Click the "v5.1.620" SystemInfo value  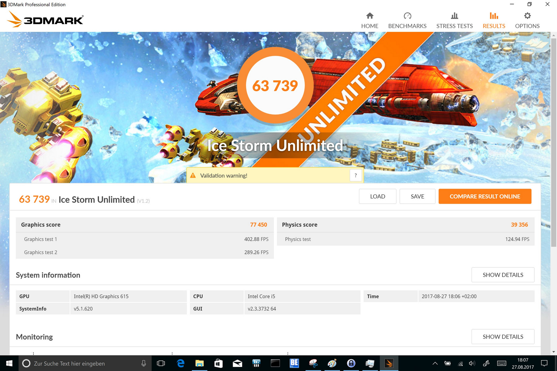(x=83, y=309)
